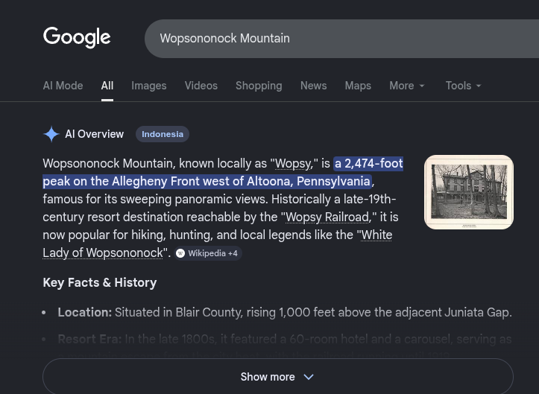Open the More search filters dropdown
The image size is (539, 394).
pos(407,86)
